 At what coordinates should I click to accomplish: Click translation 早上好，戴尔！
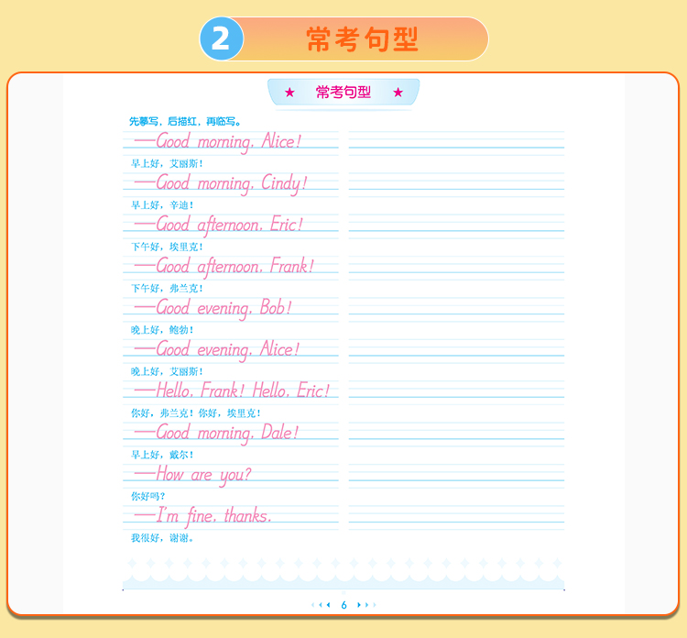point(162,455)
